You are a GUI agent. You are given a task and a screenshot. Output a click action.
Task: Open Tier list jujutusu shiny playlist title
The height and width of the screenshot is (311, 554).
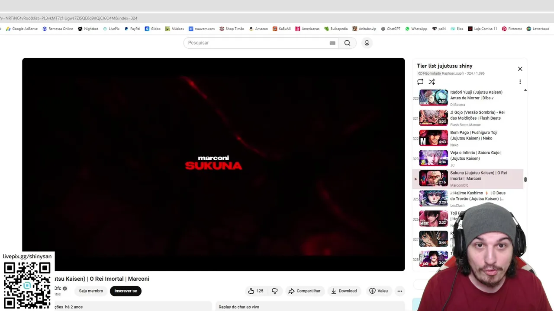444,66
